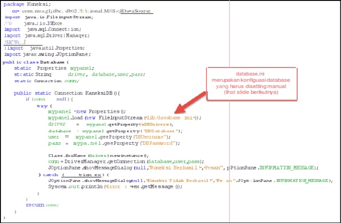Click 'yang harus disetting manual' note text

(x=251, y=86)
